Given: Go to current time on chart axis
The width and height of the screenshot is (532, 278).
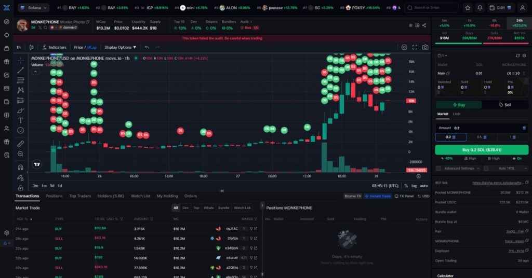Looking at the screenshot, I should point(418,176).
